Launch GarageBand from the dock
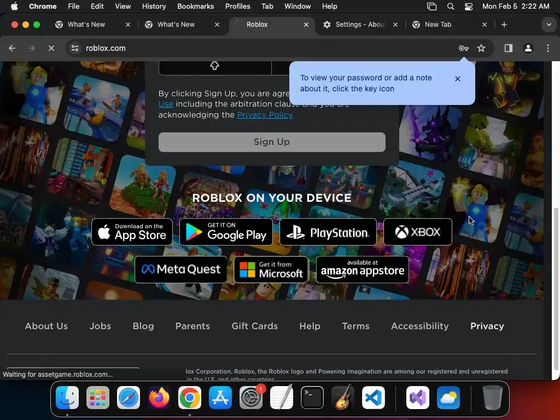560x420 pixels. (x=343, y=398)
